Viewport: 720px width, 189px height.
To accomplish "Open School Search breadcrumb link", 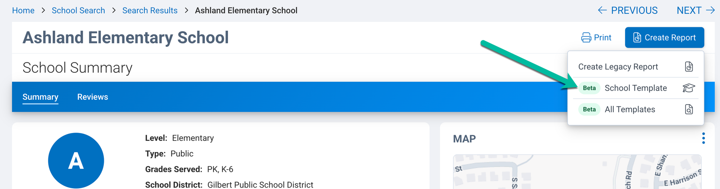I will [x=78, y=10].
